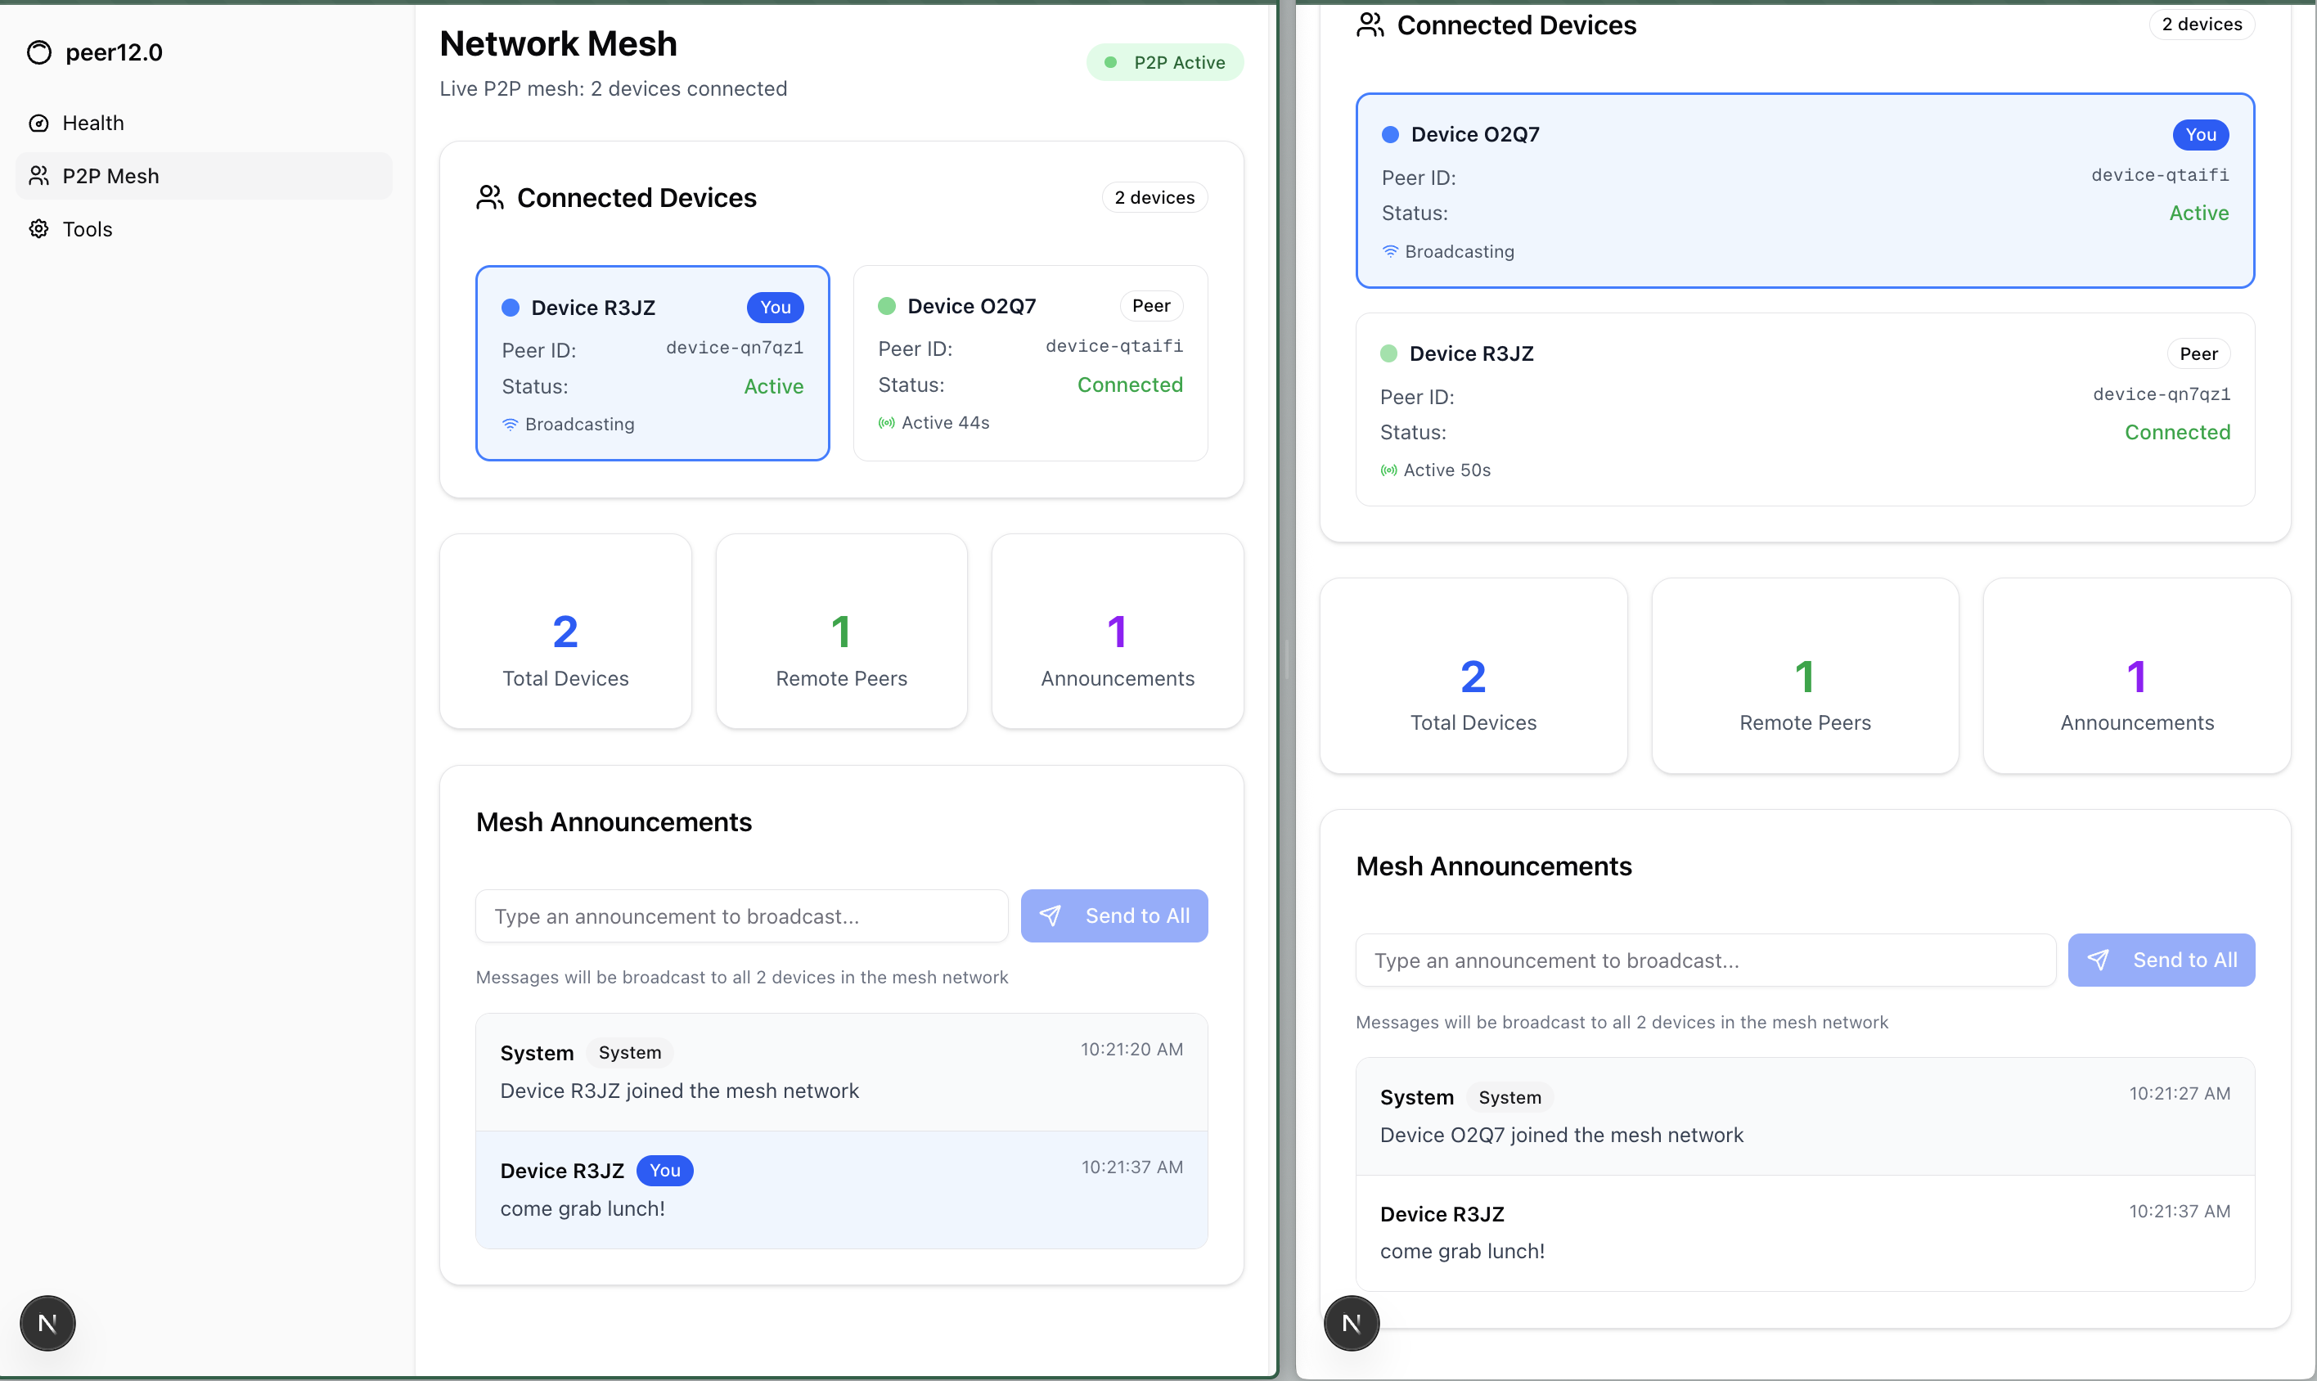This screenshot has height=1381, width=2317.
Task: Click the Tools gear icon in sidebar
Action: [x=39, y=229]
